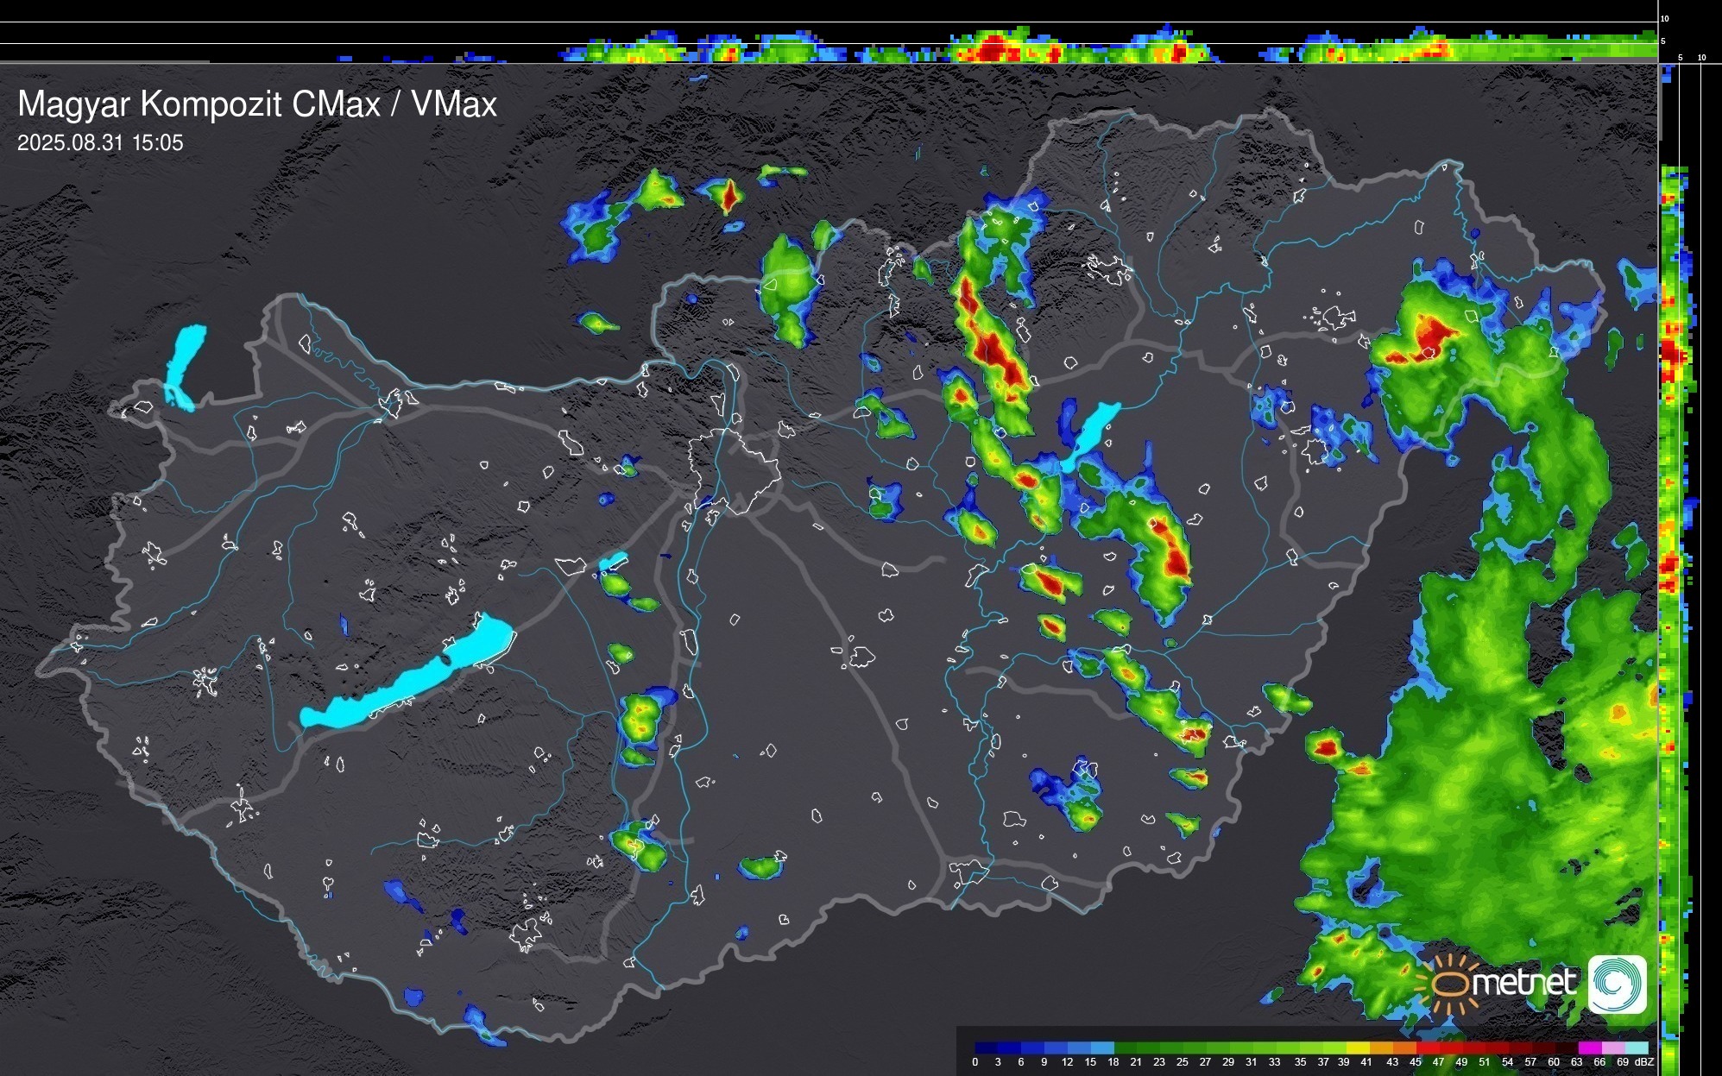Select the magenta 63 dBZ legend swatch
This screenshot has height=1076, width=1722.
click(x=1588, y=1048)
